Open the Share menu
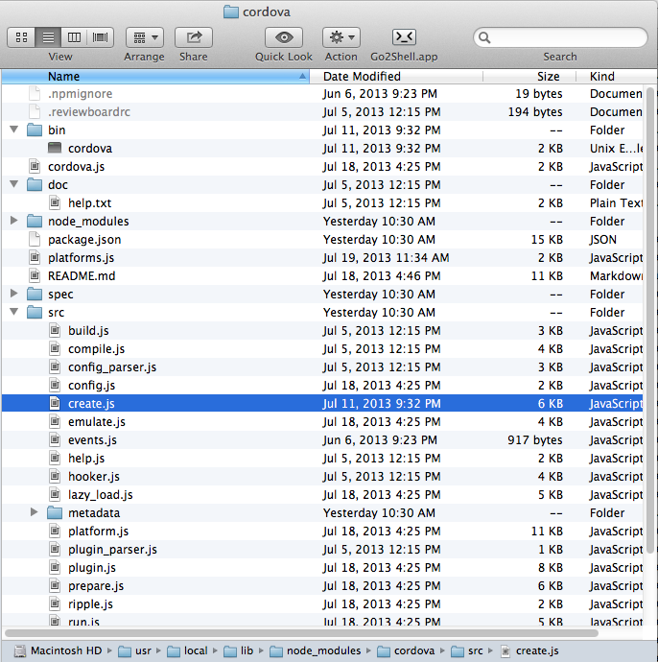658x662 pixels. pyautogui.click(x=194, y=37)
